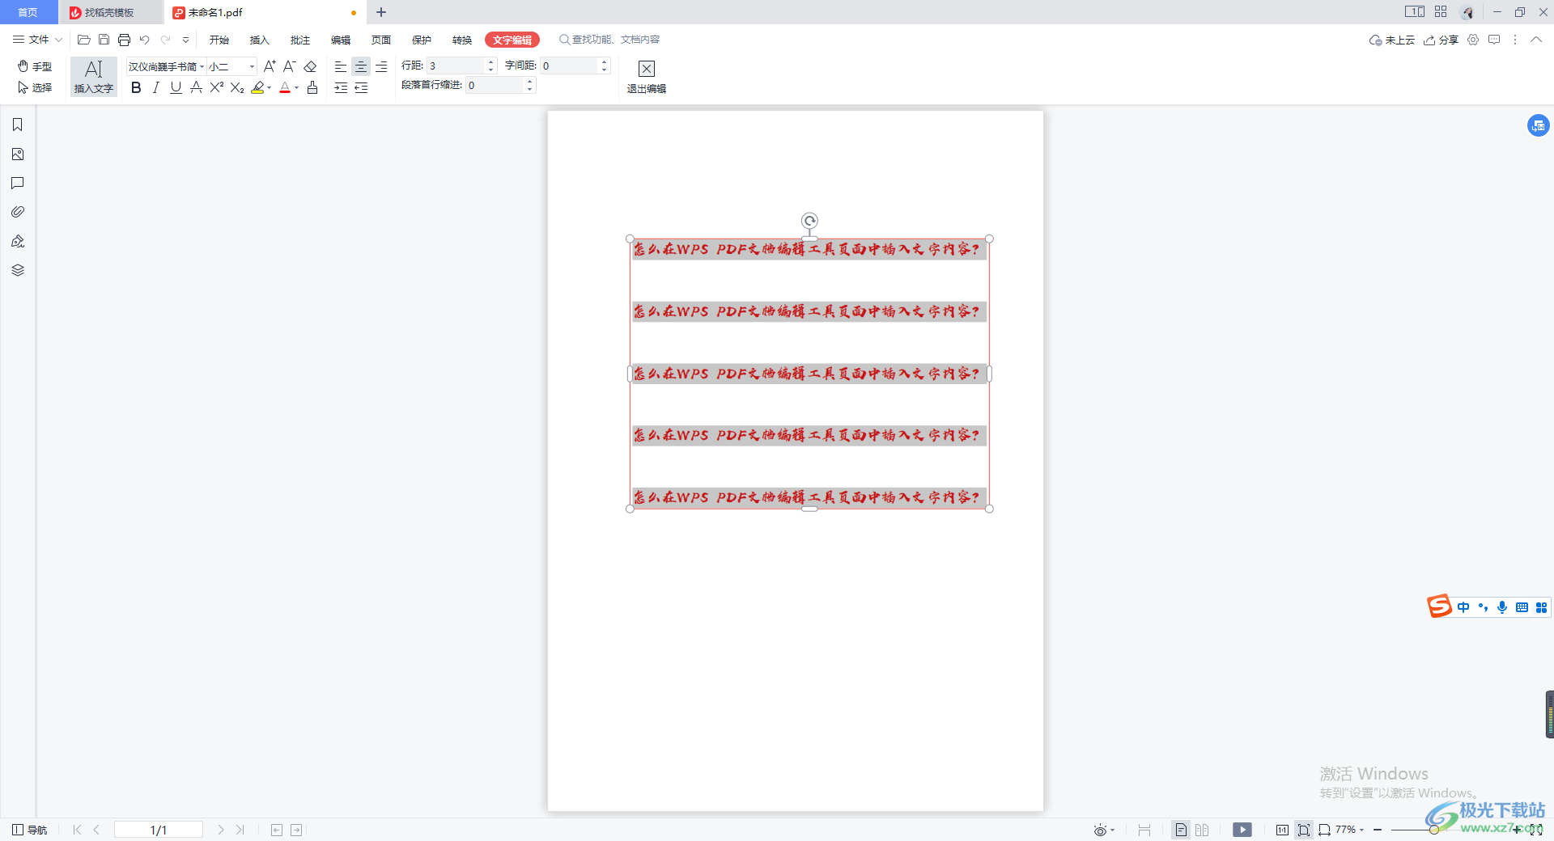Open the 页面 ribbon tab
Screen dimensions: 1554x841
(380, 40)
